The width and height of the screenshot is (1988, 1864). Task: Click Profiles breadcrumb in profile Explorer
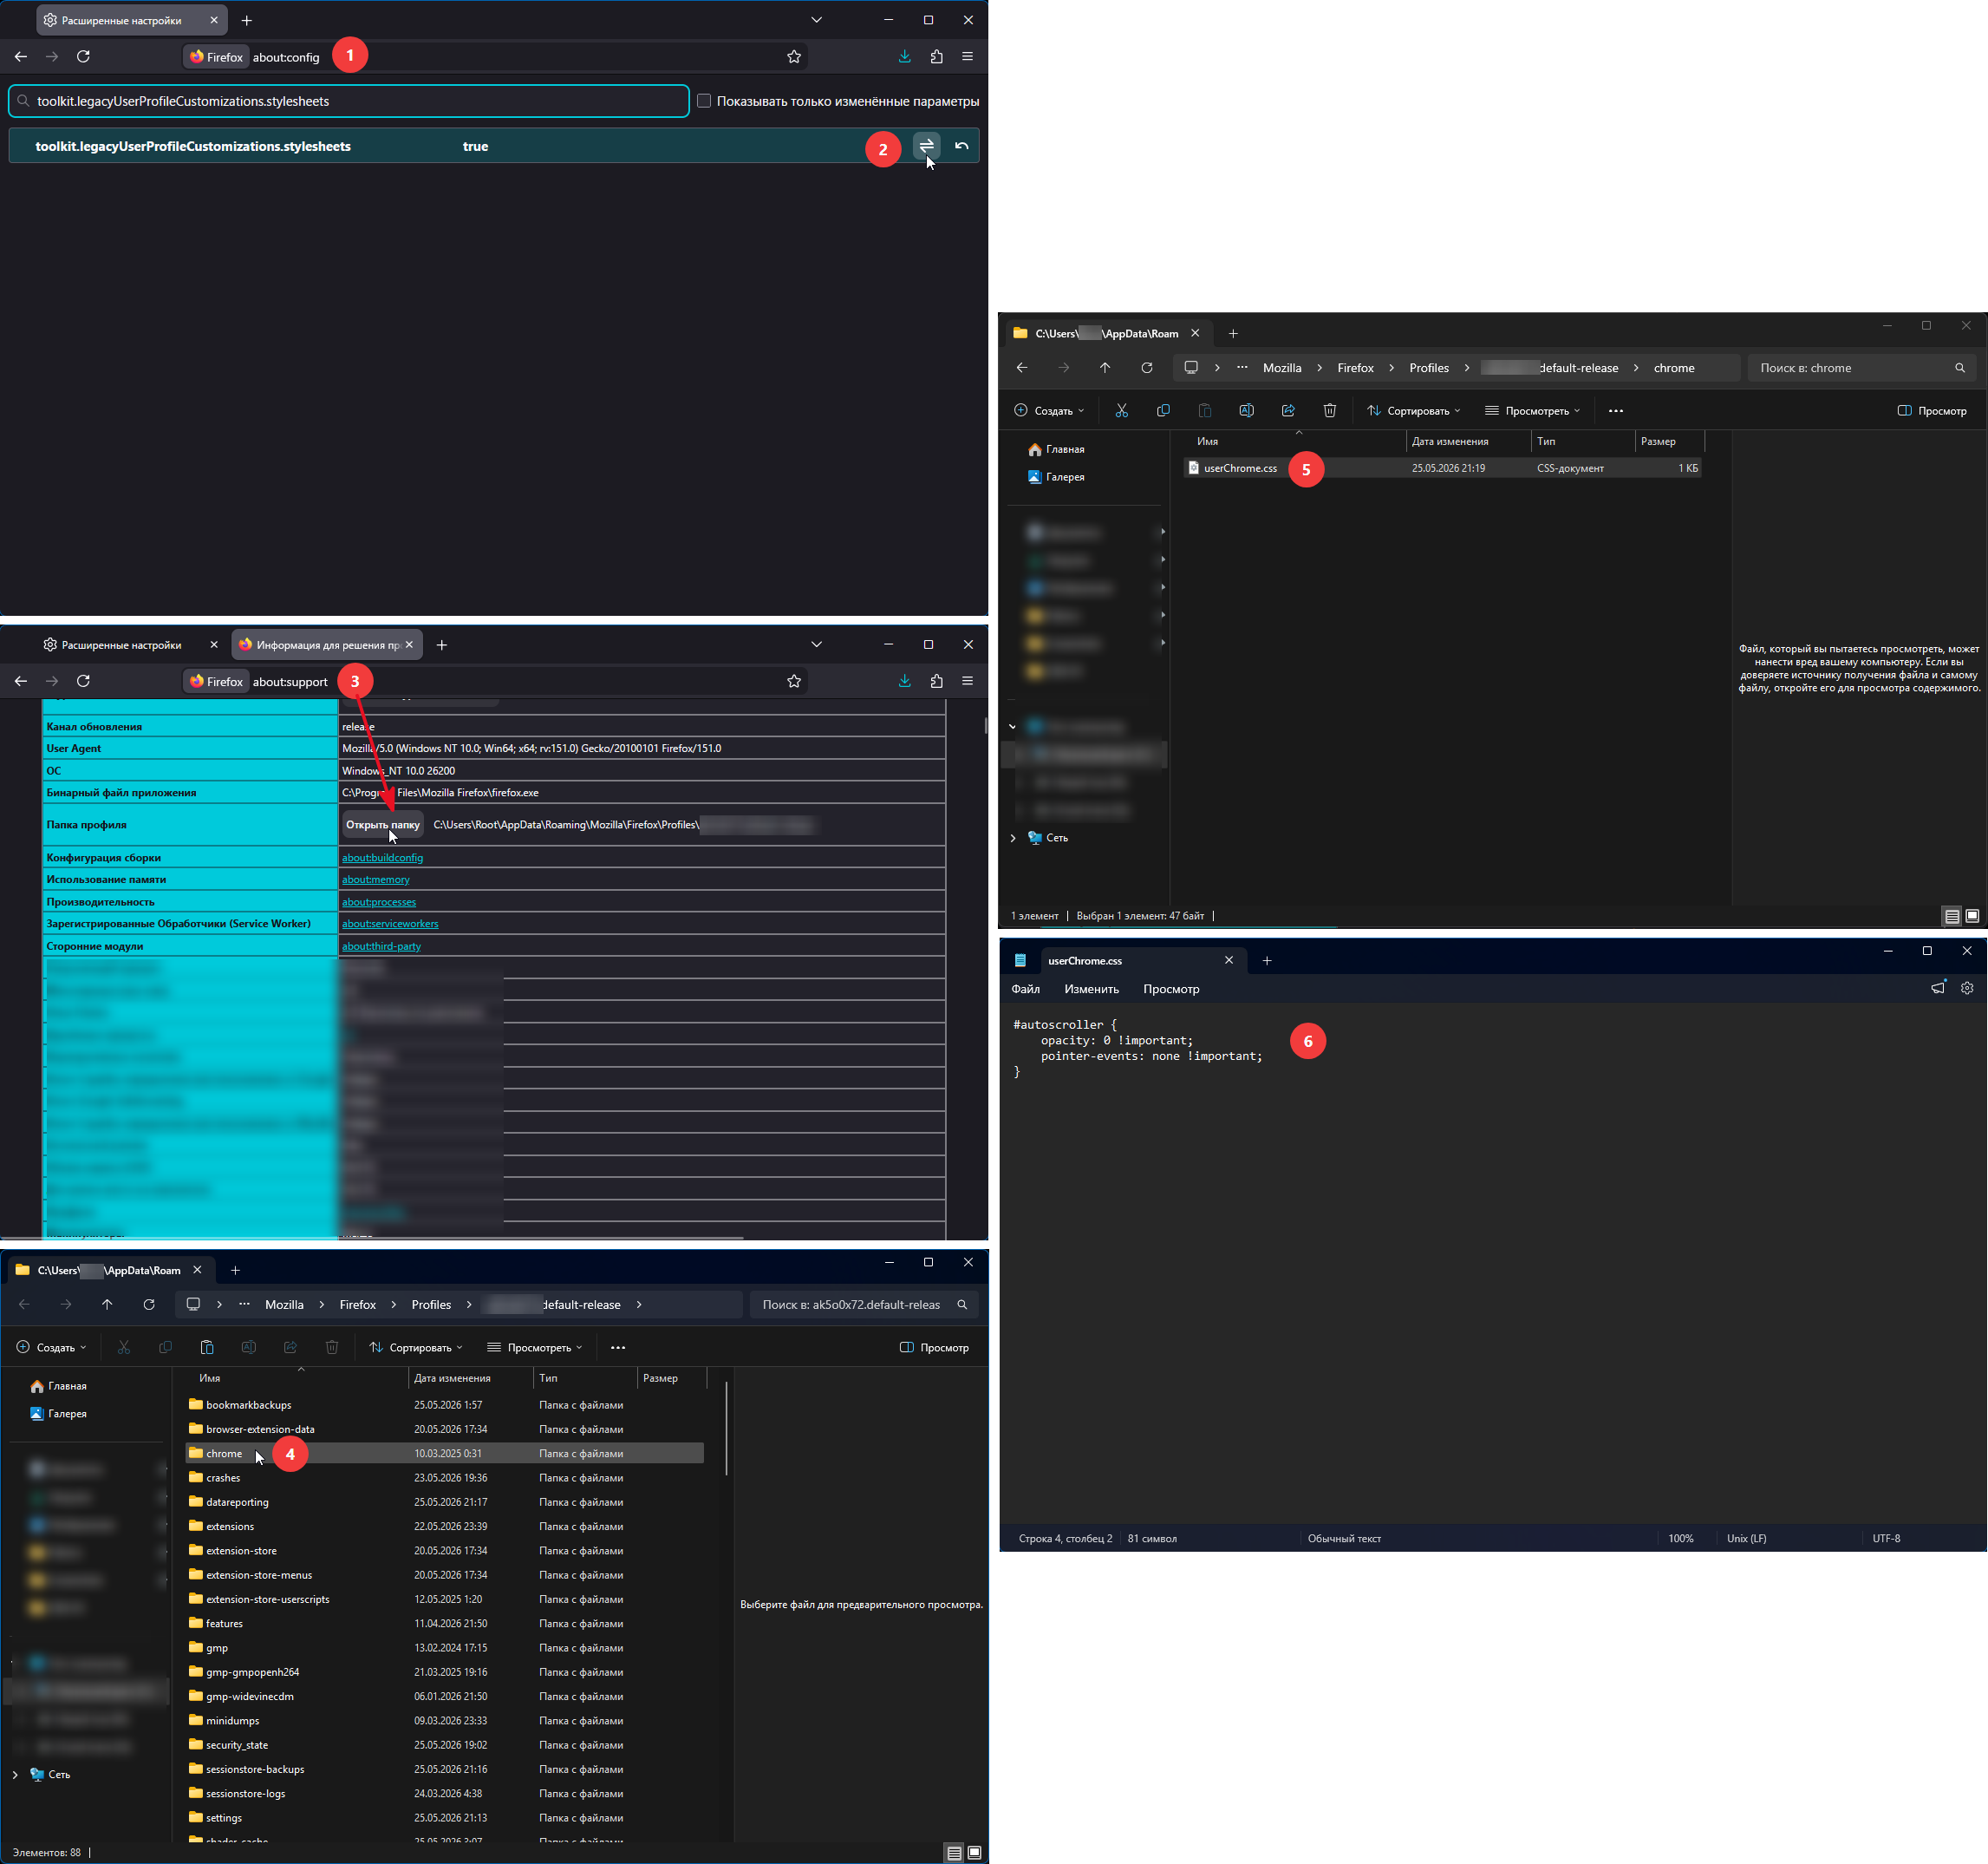pos(431,1305)
